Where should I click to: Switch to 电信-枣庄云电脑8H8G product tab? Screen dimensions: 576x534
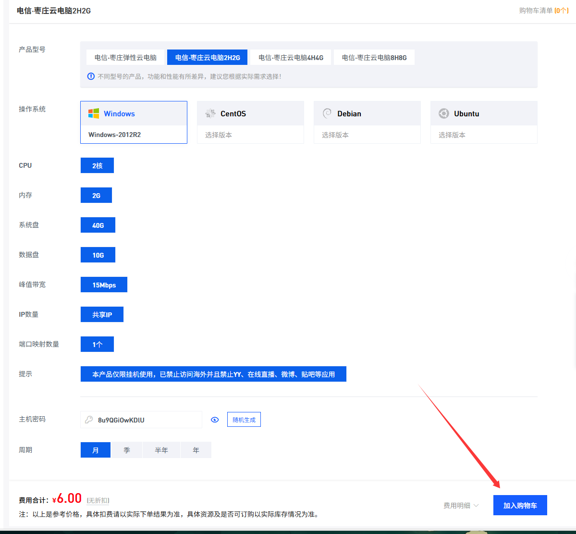click(x=374, y=57)
